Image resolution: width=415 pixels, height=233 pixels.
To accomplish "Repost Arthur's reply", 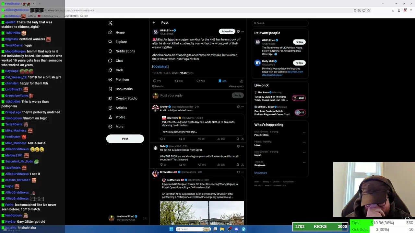I will pos(182,139).
